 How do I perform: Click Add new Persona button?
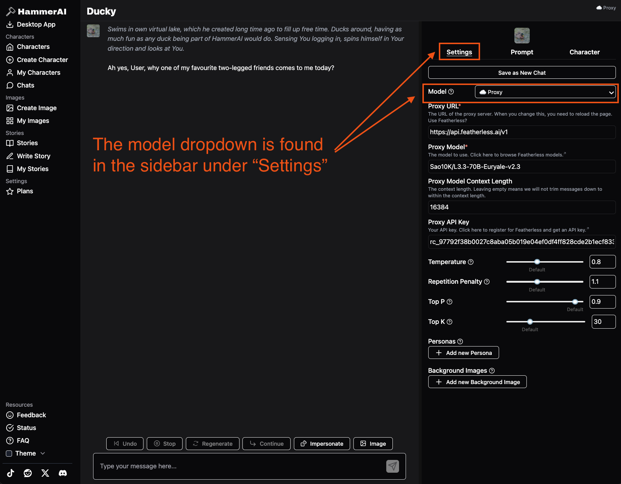tap(464, 353)
